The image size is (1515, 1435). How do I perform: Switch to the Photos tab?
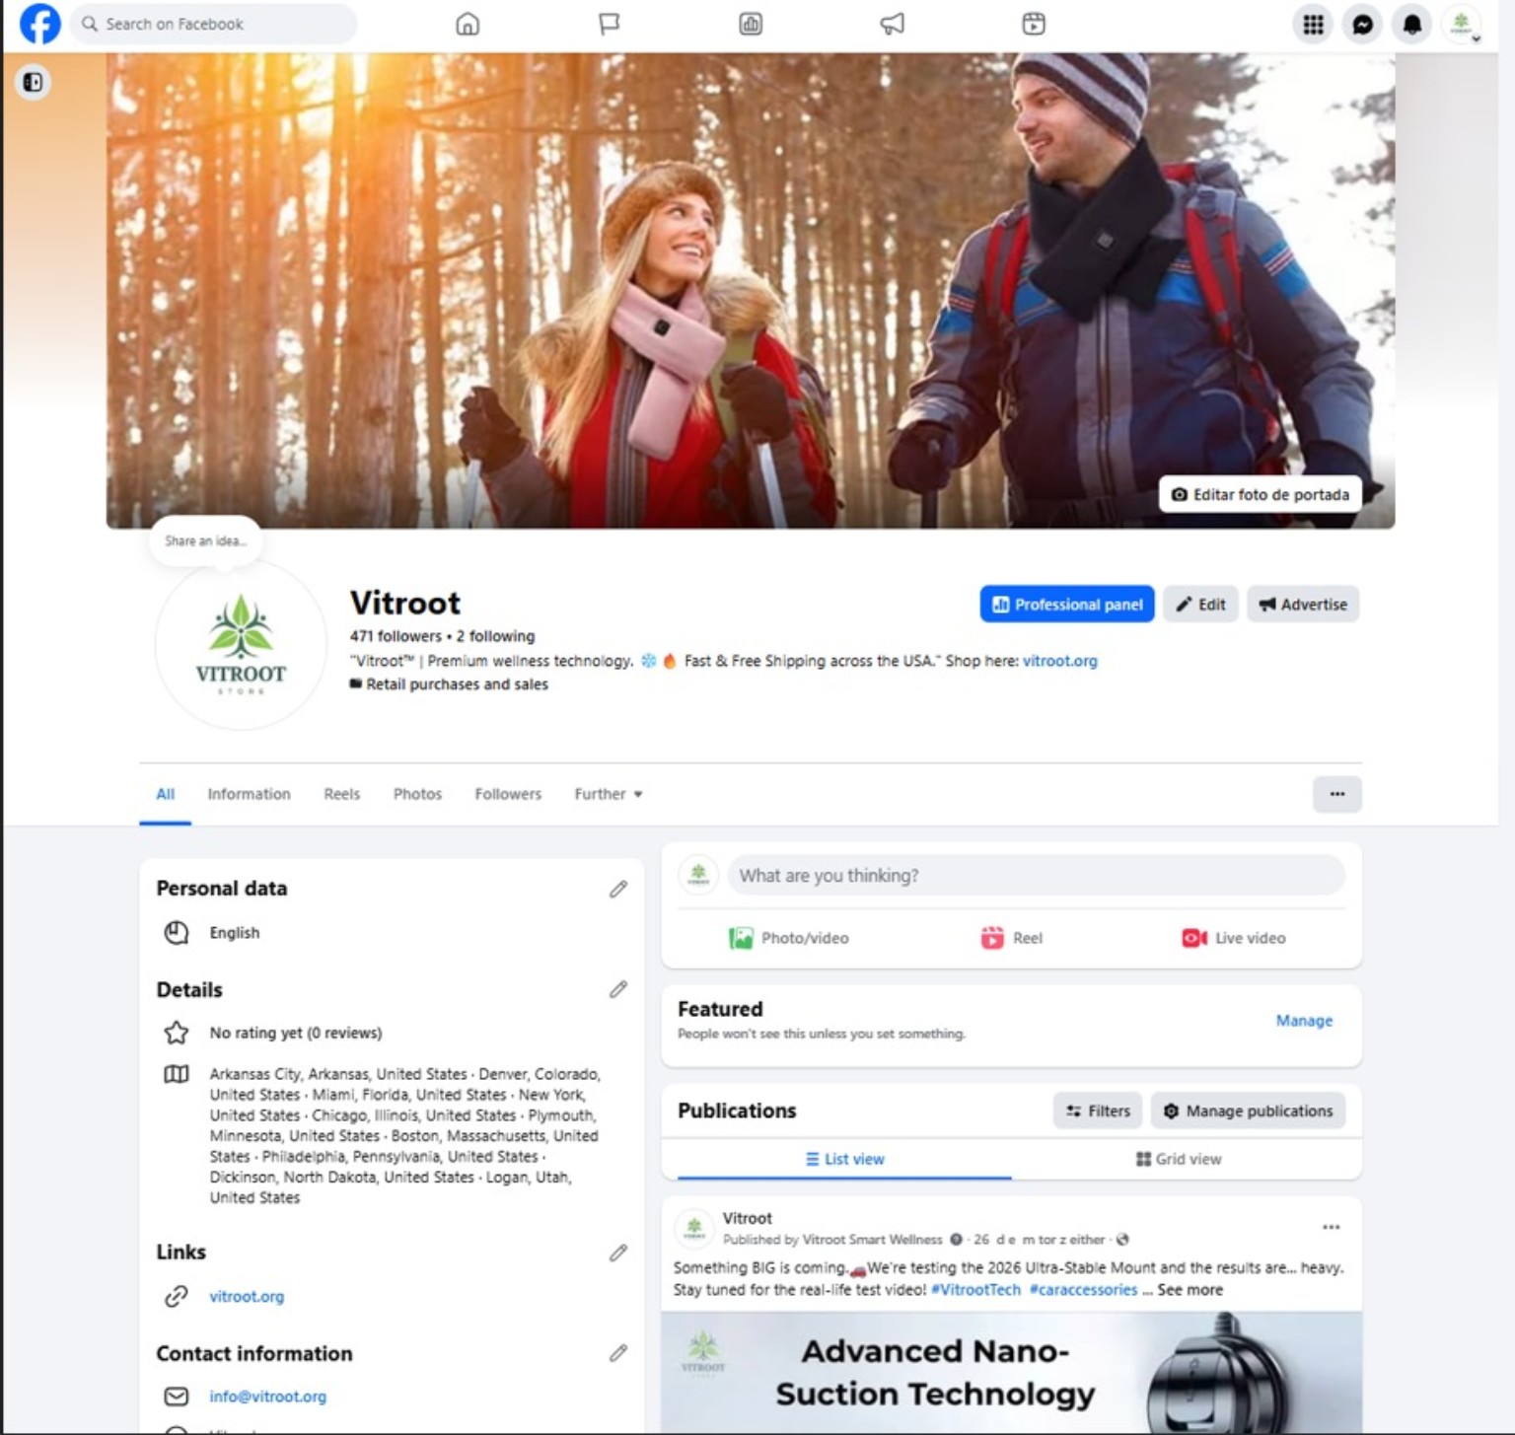tap(417, 794)
